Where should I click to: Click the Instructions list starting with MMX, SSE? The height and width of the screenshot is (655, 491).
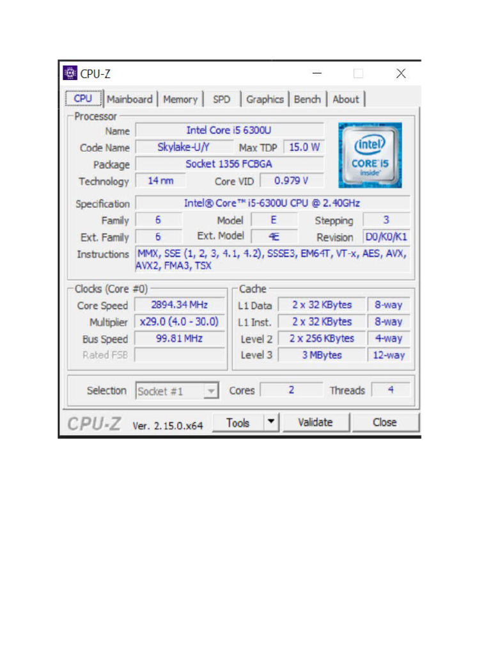272,260
